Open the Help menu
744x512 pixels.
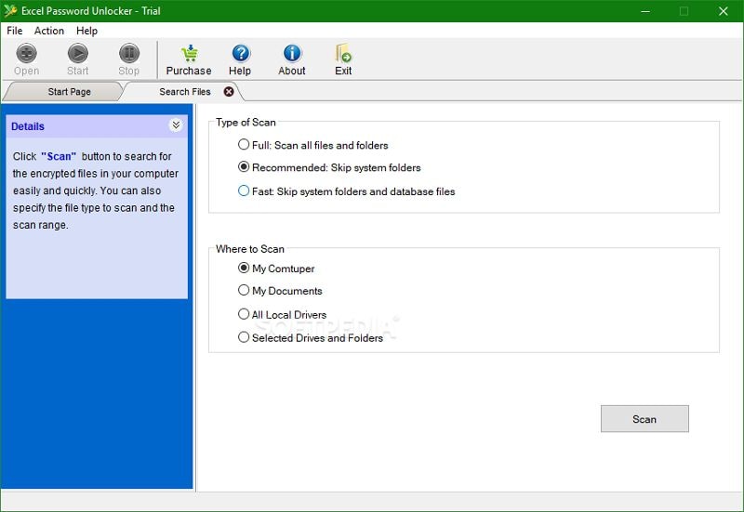click(86, 31)
